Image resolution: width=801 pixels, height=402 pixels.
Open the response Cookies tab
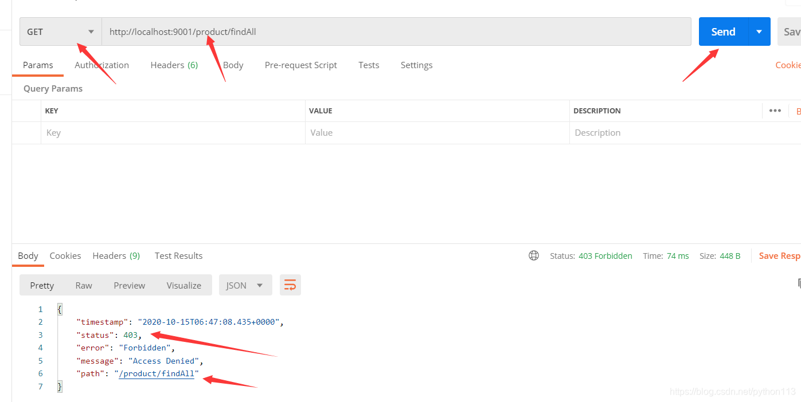click(x=65, y=256)
